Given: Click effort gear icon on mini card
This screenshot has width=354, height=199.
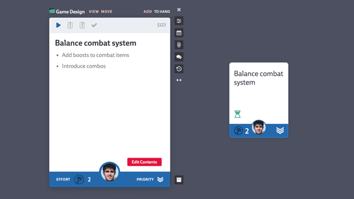Looking at the screenshot, I should point(238,130).
